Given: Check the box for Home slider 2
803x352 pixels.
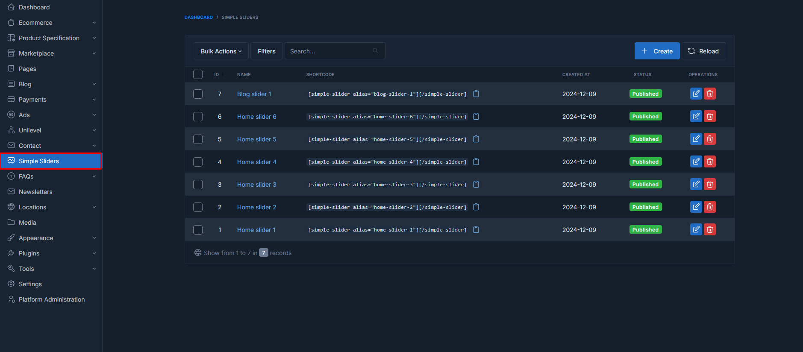Looking at the screenshot, I should pyautogui.click(x=198, y=207).
